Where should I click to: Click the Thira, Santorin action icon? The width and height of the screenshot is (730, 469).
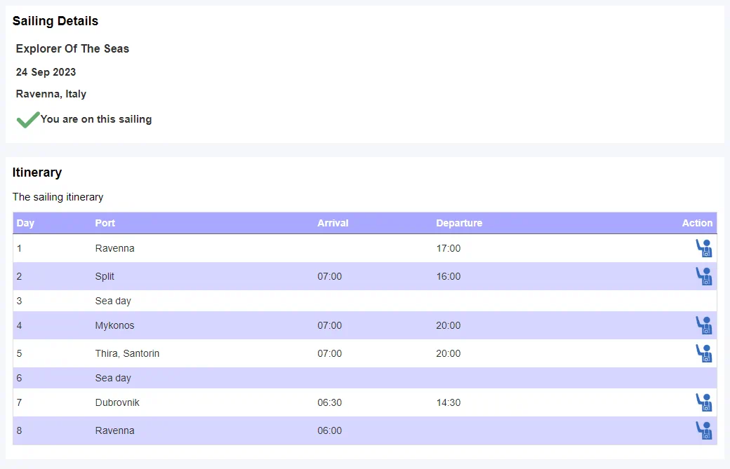[x=703, y=353]
